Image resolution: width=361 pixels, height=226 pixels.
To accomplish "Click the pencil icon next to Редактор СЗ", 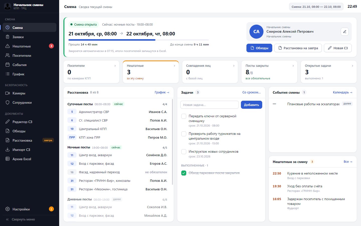I will [x=8, y=122].
